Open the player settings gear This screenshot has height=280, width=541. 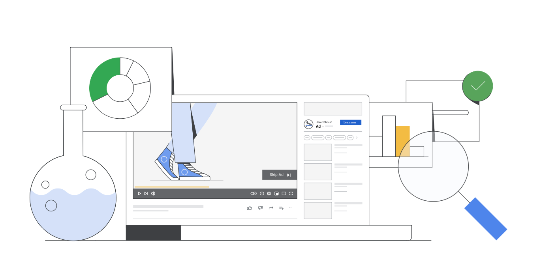click(x=269, y=194)
